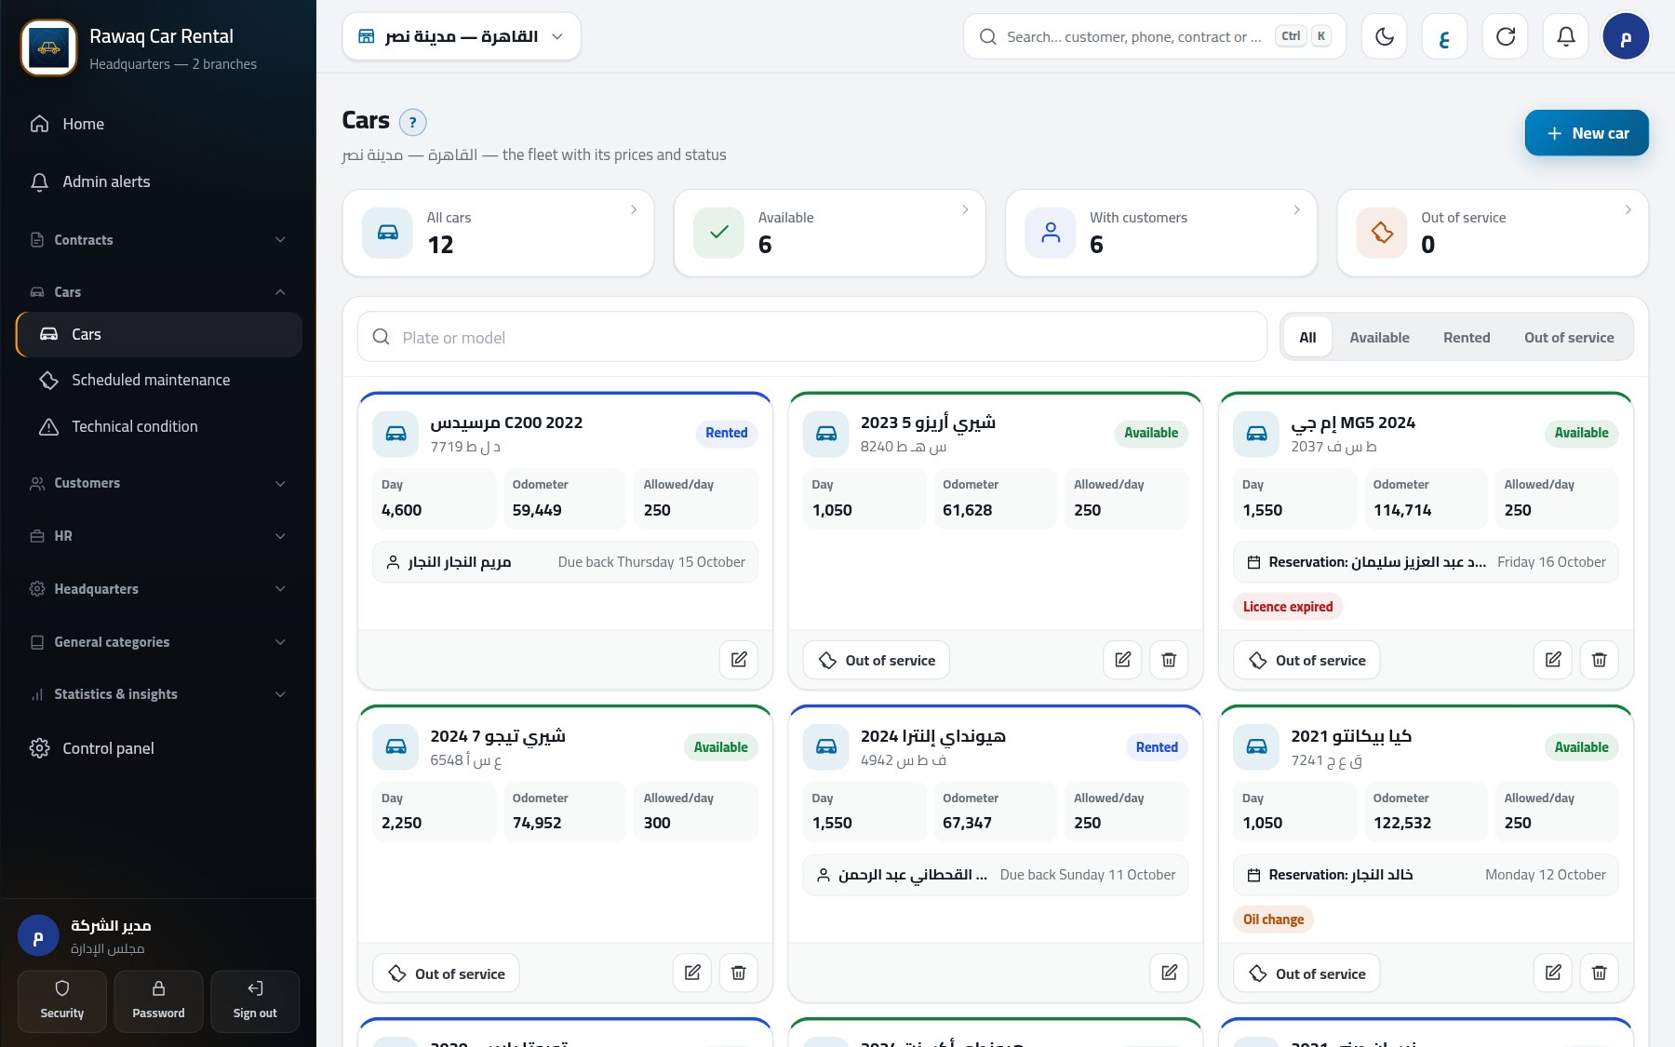Viewport: 1675px width, 1047px height.
Task: Click the Plate or model search field
Action: [812, 337]
